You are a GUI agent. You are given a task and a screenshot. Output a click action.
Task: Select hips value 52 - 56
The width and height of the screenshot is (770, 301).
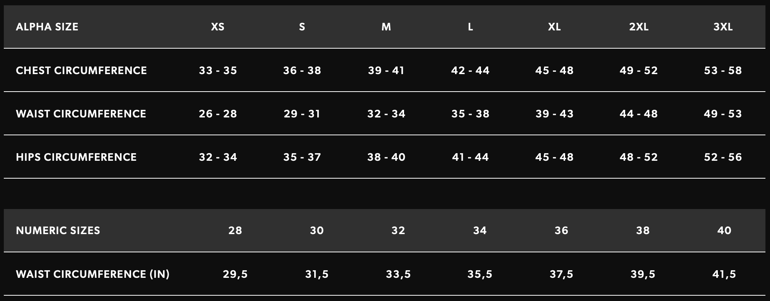click(723, 157)
